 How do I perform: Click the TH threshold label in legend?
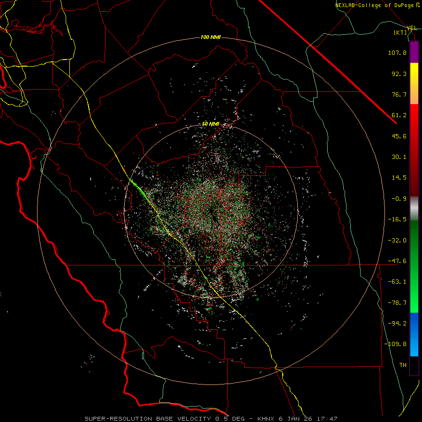pyautogui.click(x=403, y=365)
